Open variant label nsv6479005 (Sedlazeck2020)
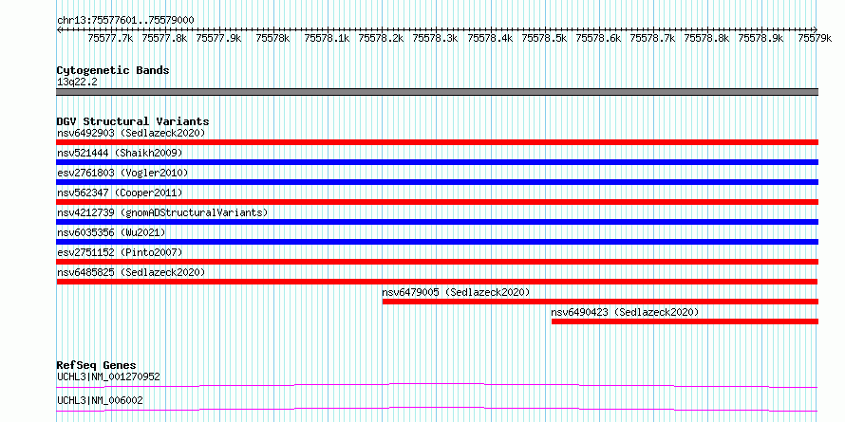 coord(457,292)
